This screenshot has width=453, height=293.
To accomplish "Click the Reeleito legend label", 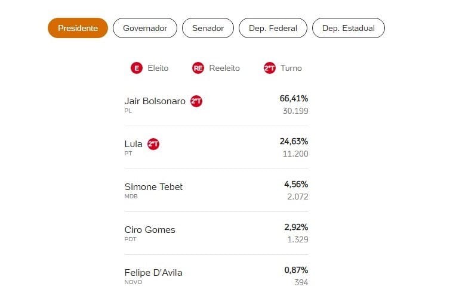I will pyautogui.click(x=224, y=68).
